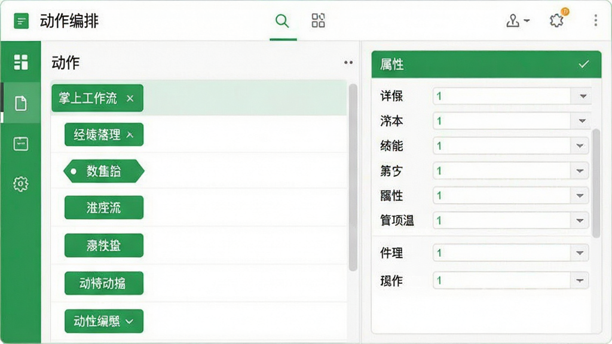This screenshot has height=344, width=612.
Task: Click the action button starting with 动特动
Action: tap(104, 283)
